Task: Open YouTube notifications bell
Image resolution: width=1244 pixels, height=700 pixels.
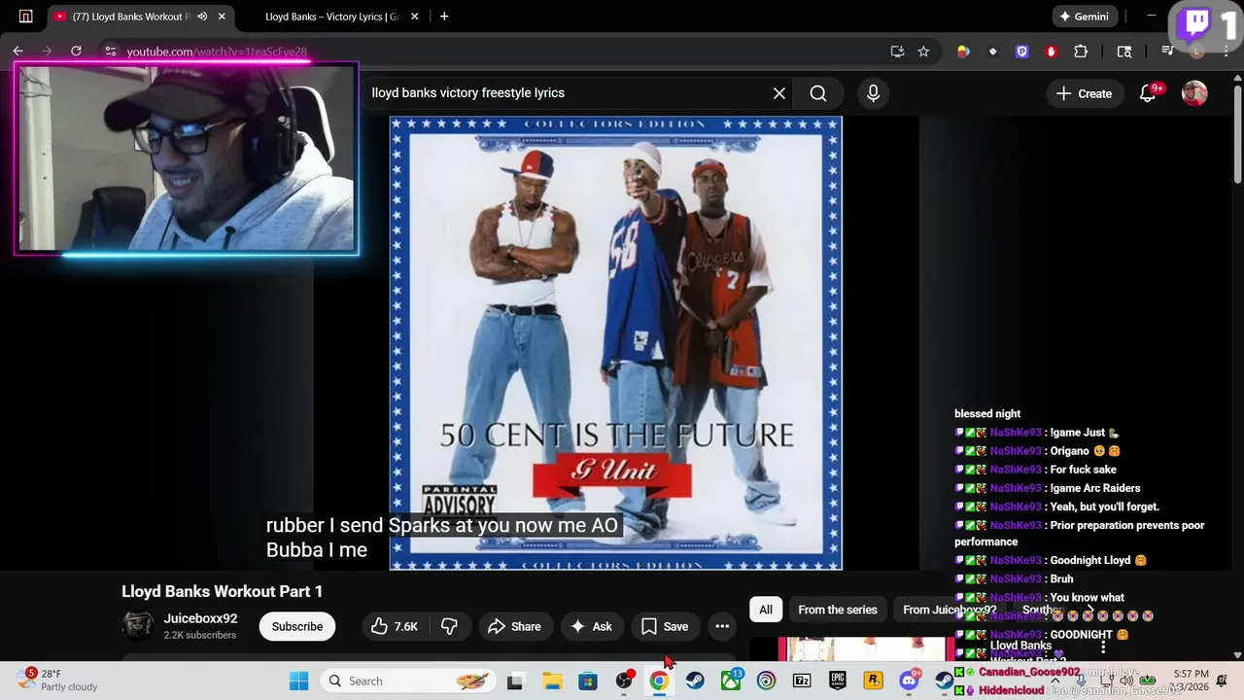Action: 1148,93
